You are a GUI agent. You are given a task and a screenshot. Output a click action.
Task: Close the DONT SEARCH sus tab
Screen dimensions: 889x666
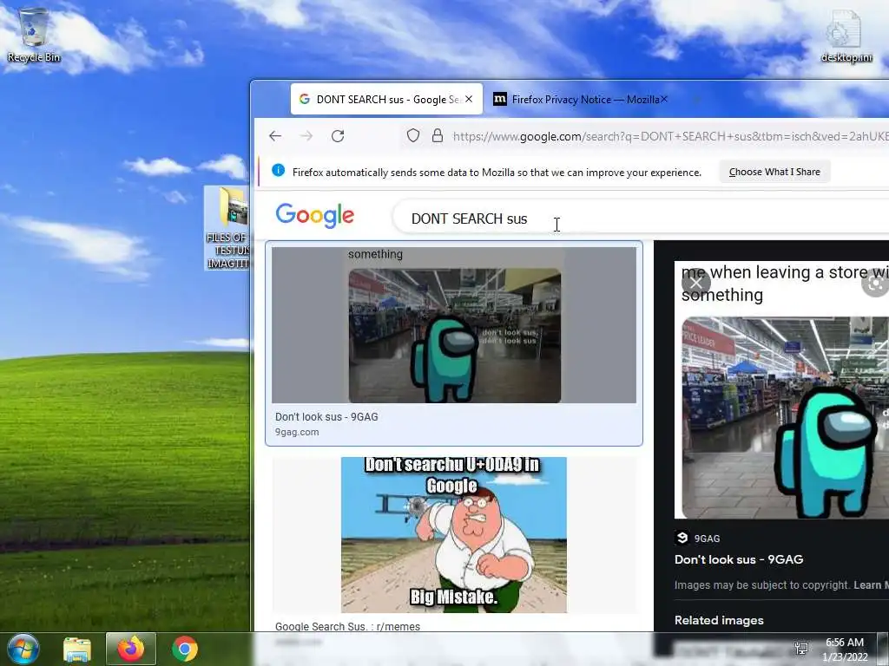[469, 99]
